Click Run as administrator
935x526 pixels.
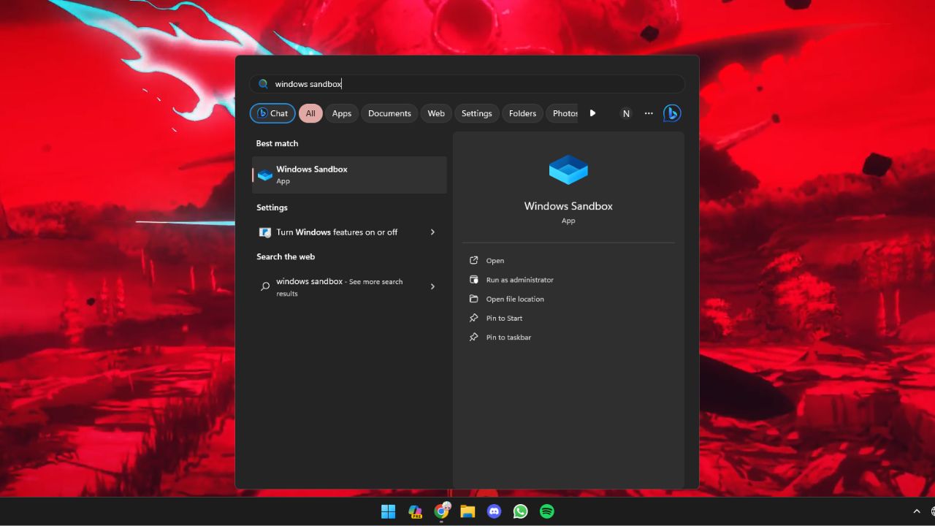pyautogui.click(x=519, y=280)
